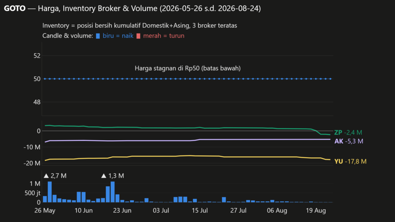The image size is (395, 222).
Task: Select the AK -5,3 M broker label
Action: tap(349, 141)
